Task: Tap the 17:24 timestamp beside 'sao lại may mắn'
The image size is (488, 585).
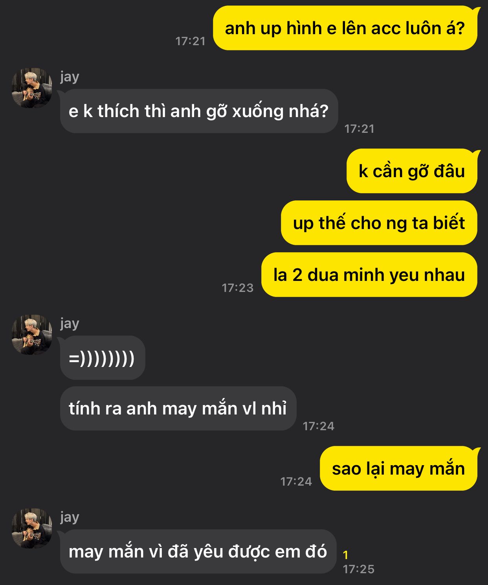Action: point(296,482)
